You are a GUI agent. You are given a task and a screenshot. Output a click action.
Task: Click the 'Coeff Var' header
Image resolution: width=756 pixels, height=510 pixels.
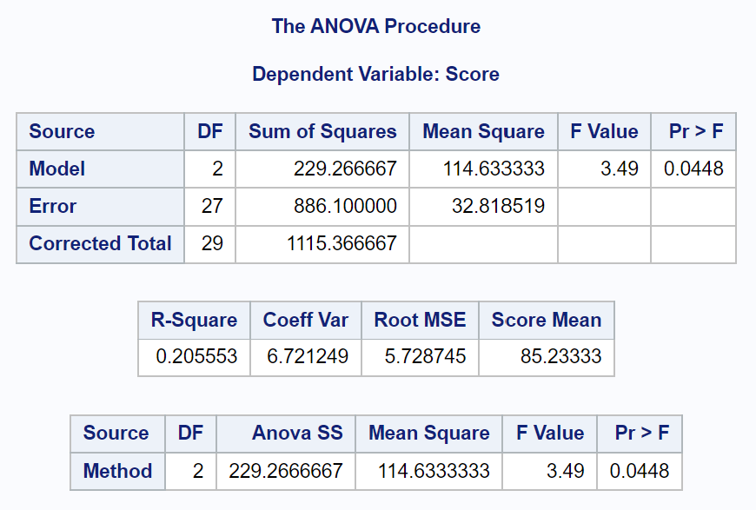pos(306,320)
